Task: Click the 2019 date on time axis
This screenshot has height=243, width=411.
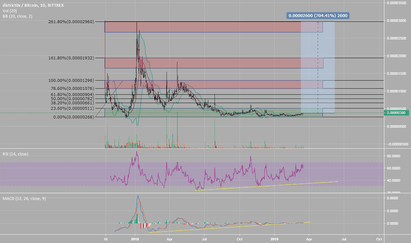Action: pos(274,239)
